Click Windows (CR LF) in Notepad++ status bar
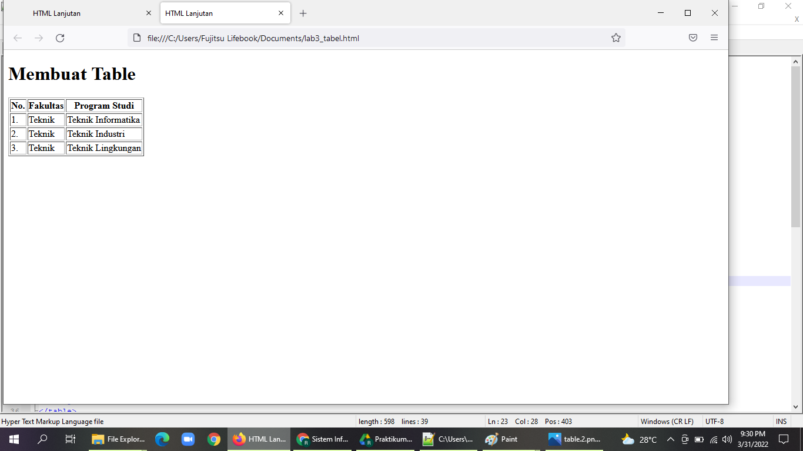This screenshot has width=803, height=451. [667, 422]
